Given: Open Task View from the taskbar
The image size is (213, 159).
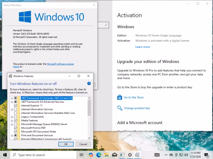Looking at the screenshot, I should (81, 155).
